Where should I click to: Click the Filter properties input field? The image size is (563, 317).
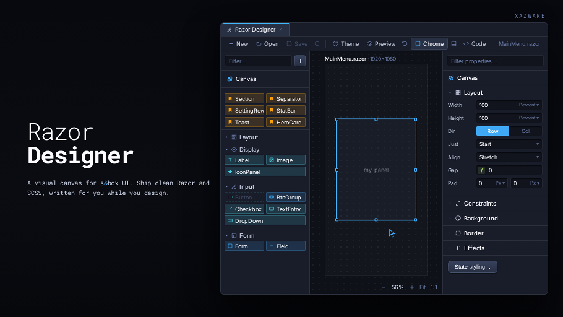coord(495,61)
